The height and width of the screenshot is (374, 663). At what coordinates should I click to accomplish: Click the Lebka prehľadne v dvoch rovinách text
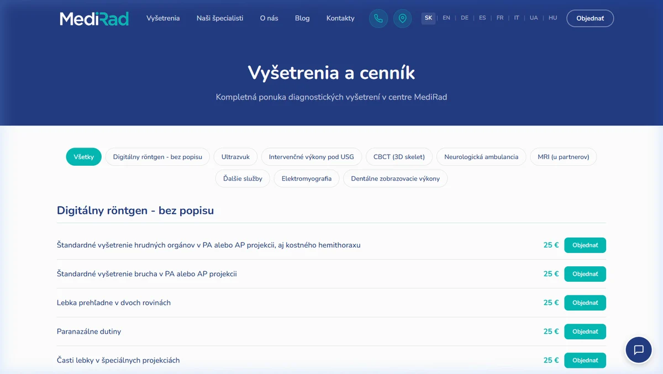114,303
